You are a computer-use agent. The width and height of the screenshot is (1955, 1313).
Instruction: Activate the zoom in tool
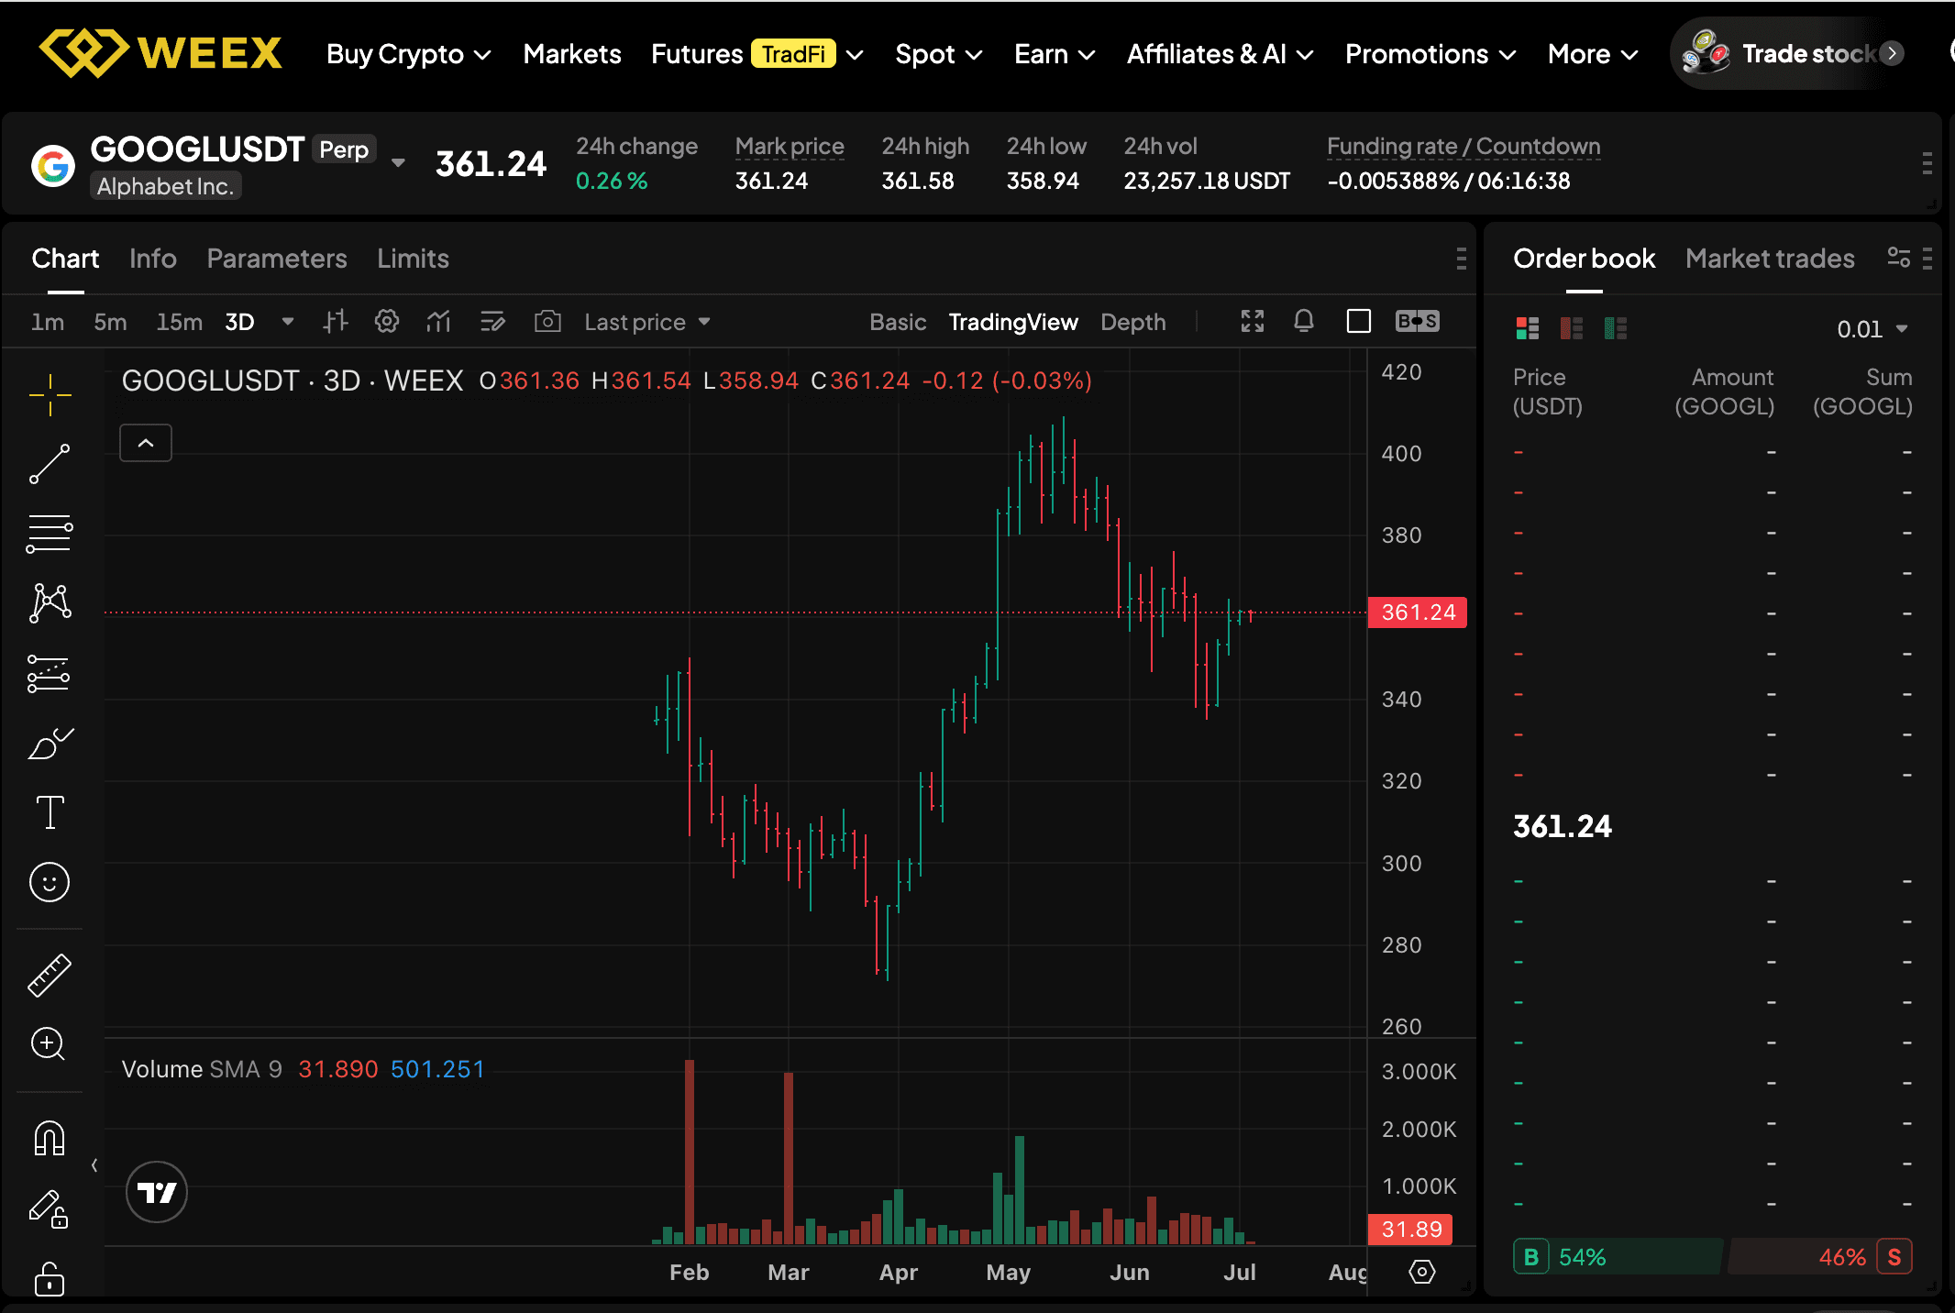tap(48, 1043)
